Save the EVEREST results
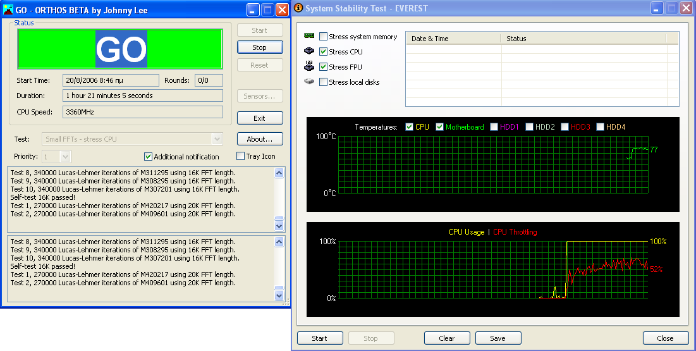This screenshot has width=696, height=351. [498, 338]
